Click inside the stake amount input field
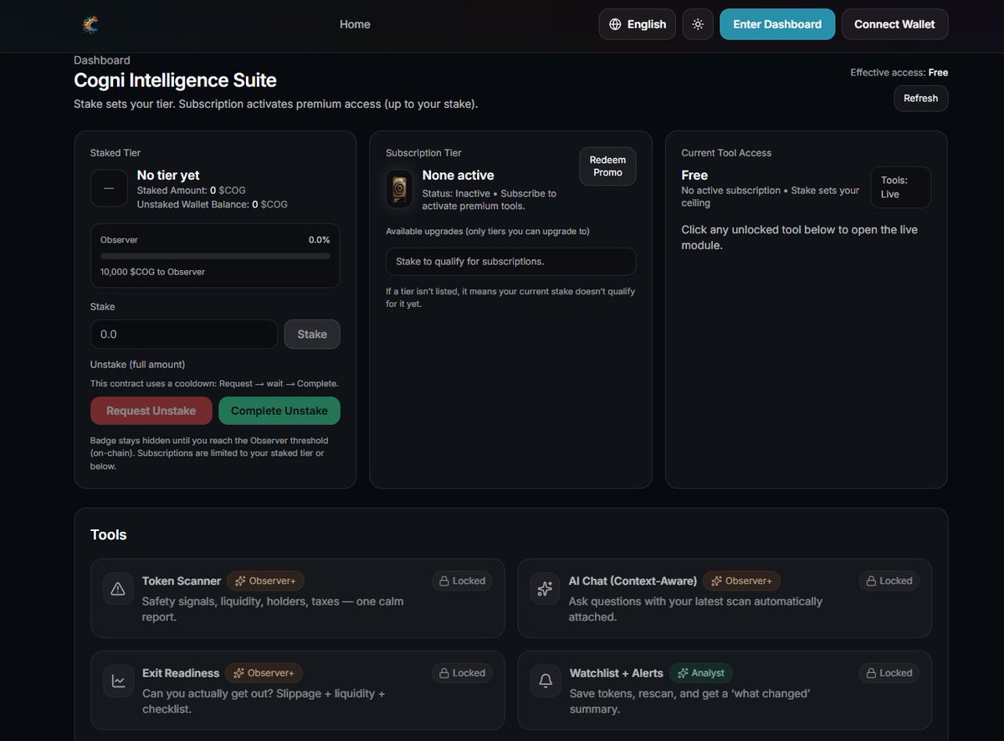Viewport: 1004px width, 741px height. (x=183, y=334)
